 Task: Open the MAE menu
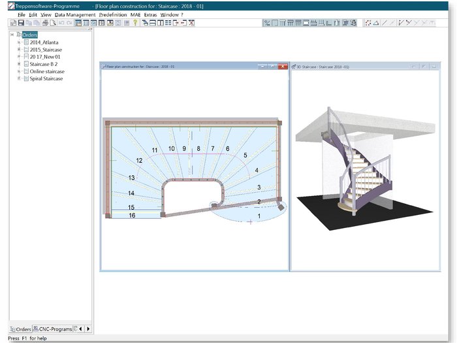click(x=135, y=14)
